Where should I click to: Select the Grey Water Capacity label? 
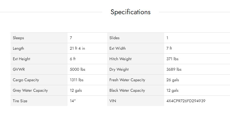point(30,91)
